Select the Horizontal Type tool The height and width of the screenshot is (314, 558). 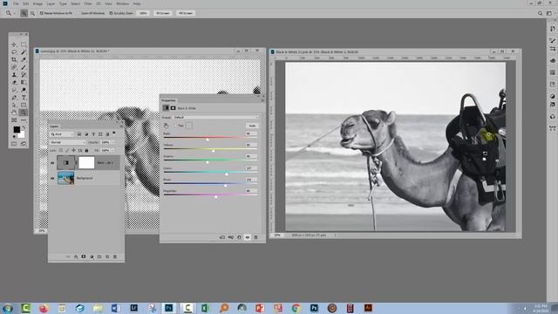pyautogui.click(x=24, y=97)
